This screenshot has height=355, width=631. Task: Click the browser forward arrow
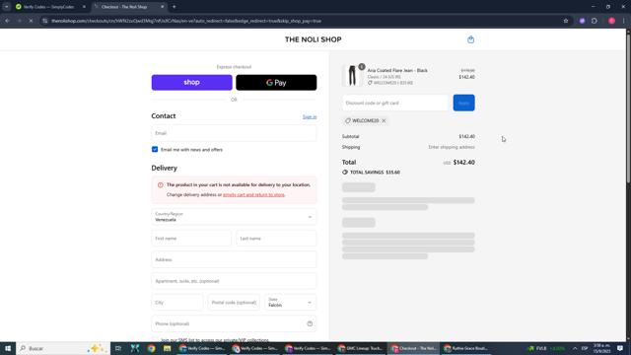(19, 21)
